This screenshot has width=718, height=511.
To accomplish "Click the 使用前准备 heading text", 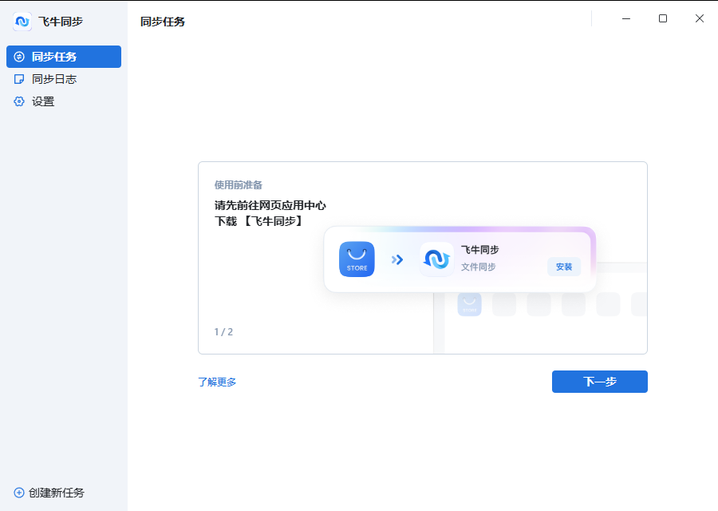I will 238,185.
